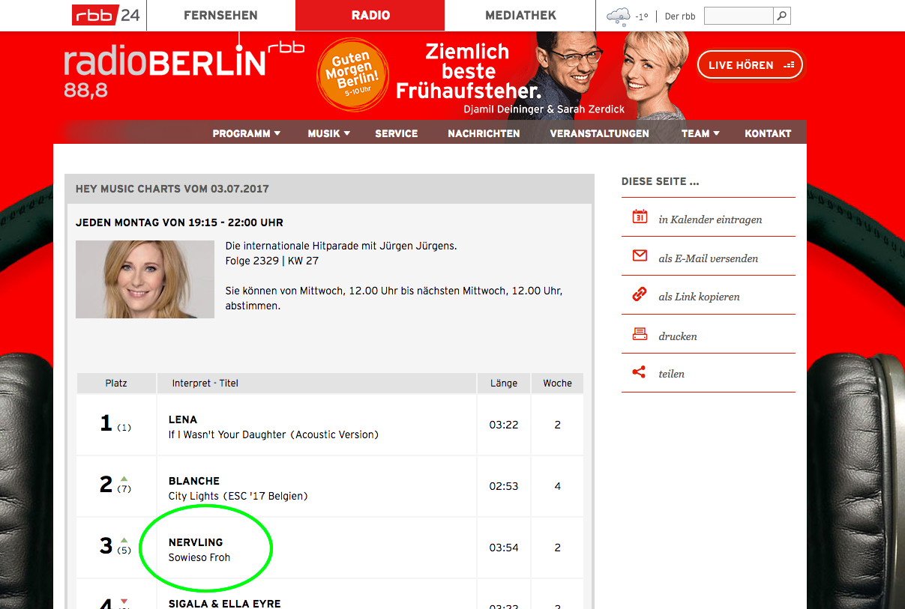Click the copy link chain icon

point(640,295)
